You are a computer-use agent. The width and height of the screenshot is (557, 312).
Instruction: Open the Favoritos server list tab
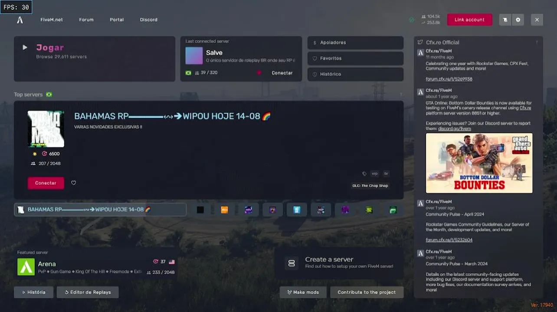[x=355, y=58]
